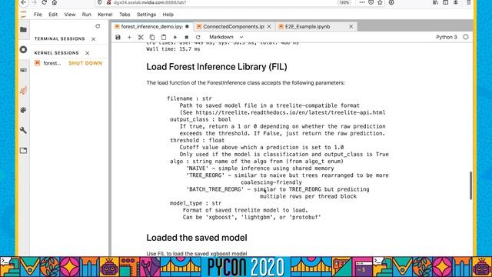Open the page actions three-dots menu
The image size is (492, 277).
point(362,2)
